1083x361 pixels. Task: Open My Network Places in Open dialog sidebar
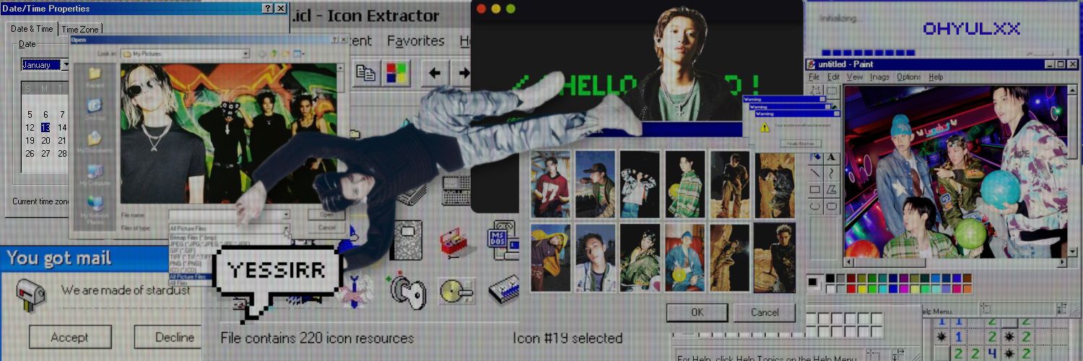click(95, 212)
